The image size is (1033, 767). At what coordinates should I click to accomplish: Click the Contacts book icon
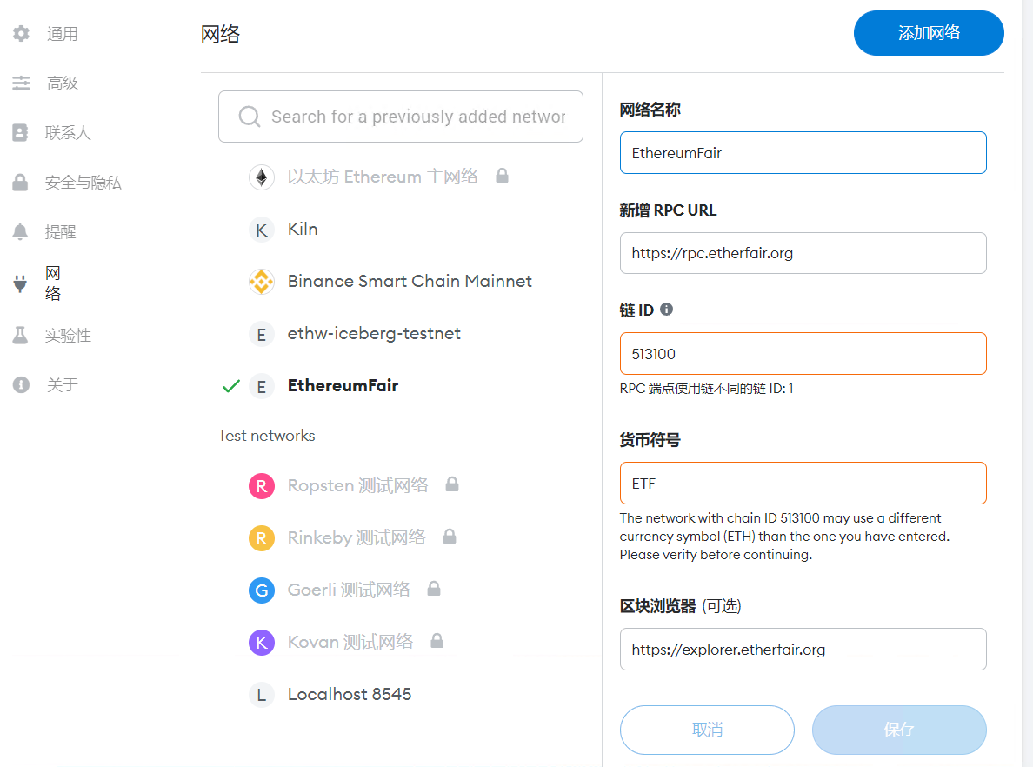pyautogui.click(x=21, y=133)
